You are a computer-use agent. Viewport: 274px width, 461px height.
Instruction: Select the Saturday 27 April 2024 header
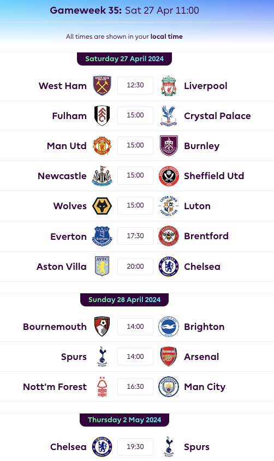(x=124, y=59)
